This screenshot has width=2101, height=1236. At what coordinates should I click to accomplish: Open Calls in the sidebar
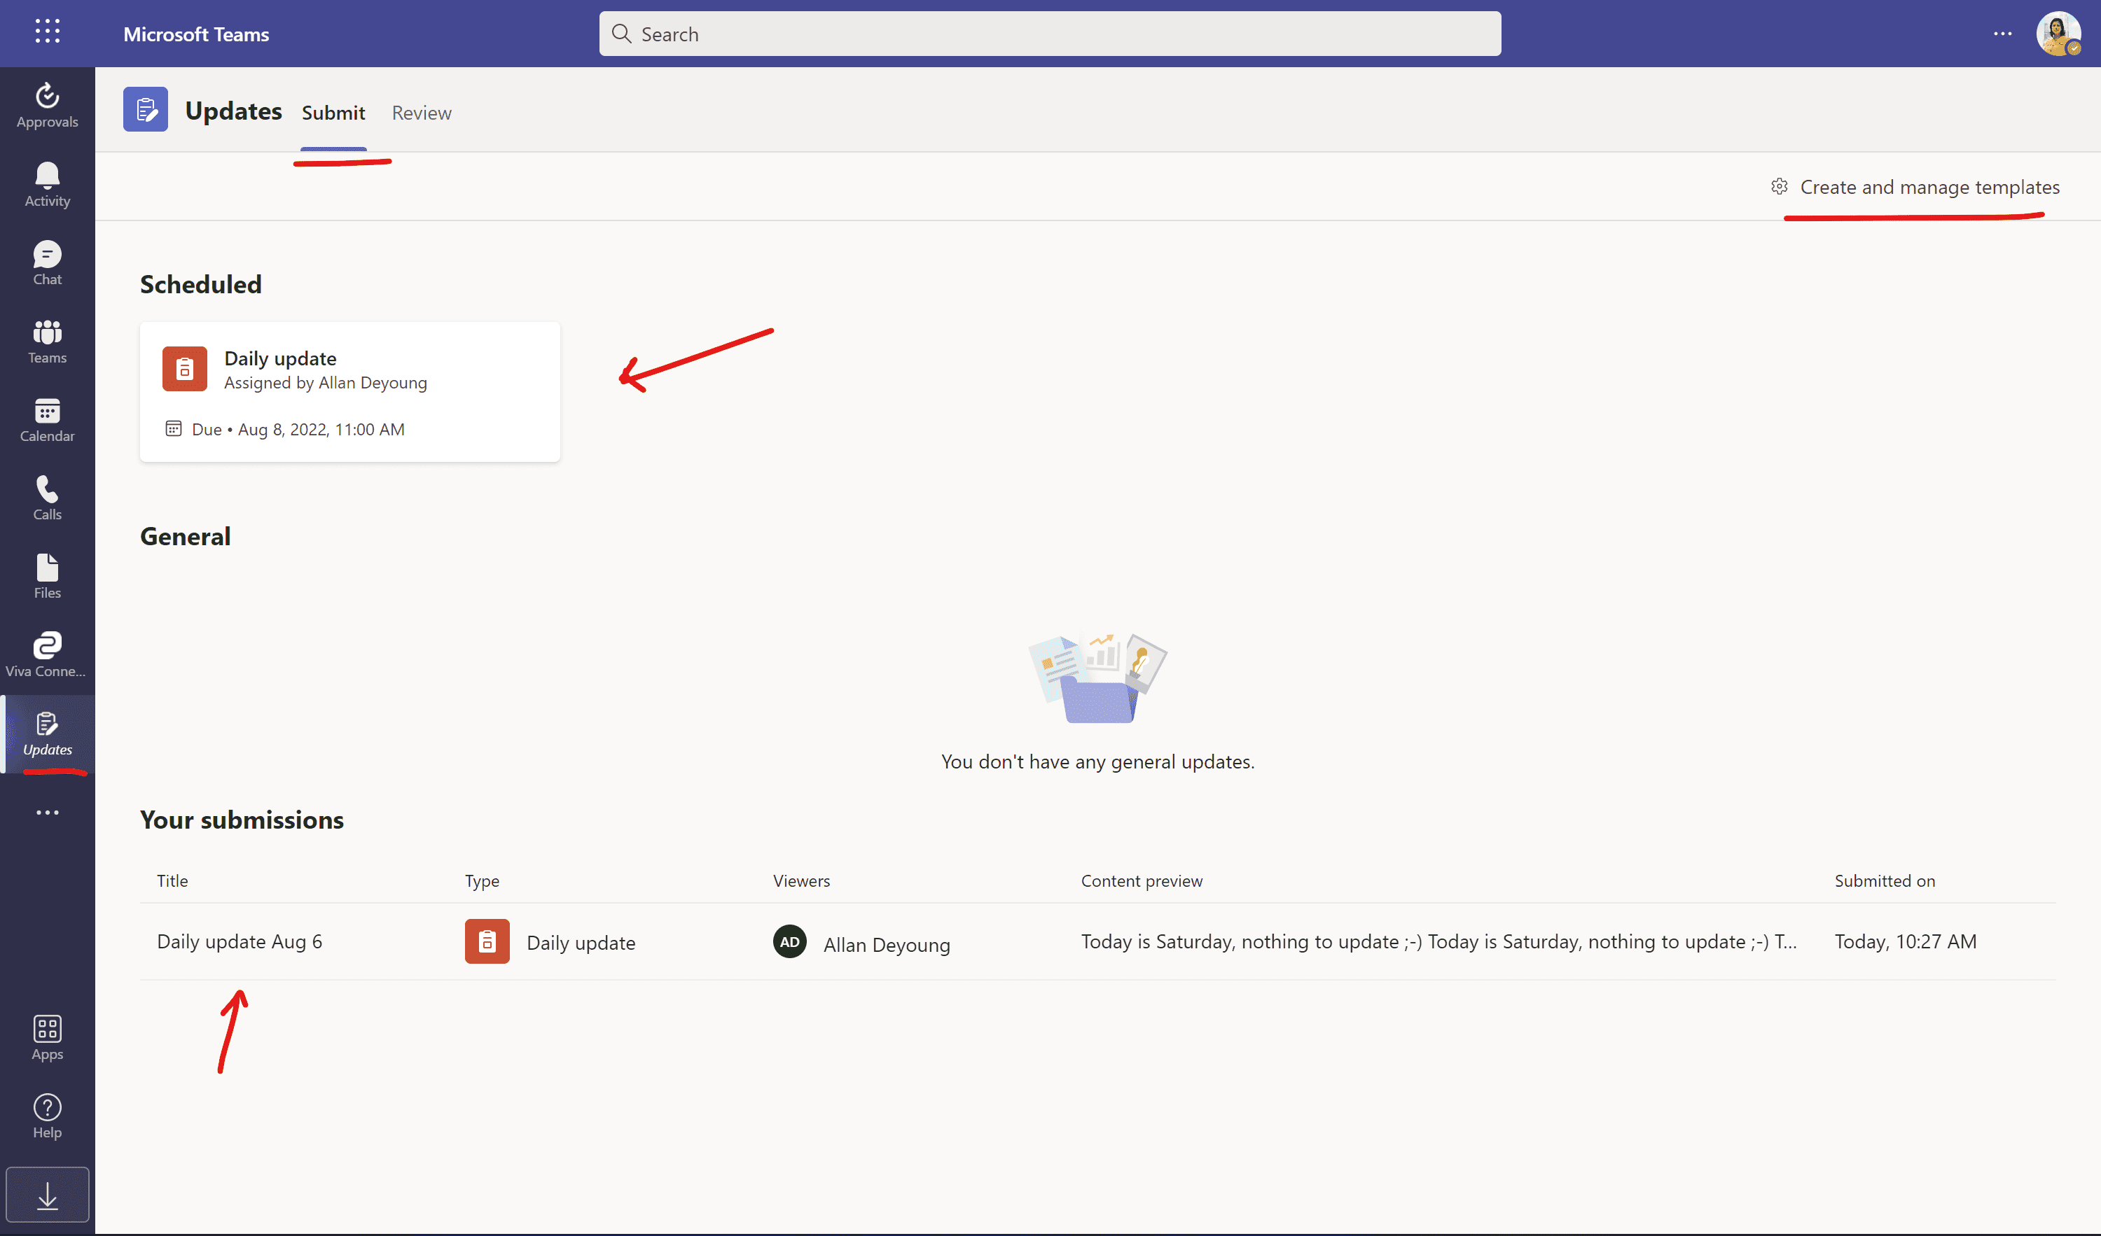click(x=48, y=498)
